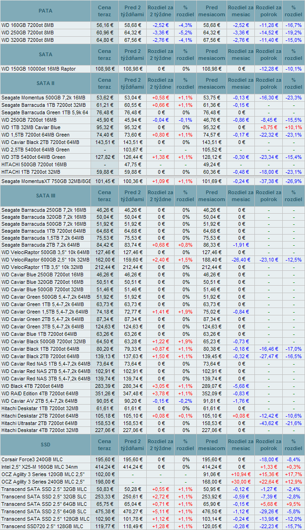Select WD VelociRaptor 500GB 3,5" 10k 64MB
Screen dimensions: 305x530
[x=45, y=253]
